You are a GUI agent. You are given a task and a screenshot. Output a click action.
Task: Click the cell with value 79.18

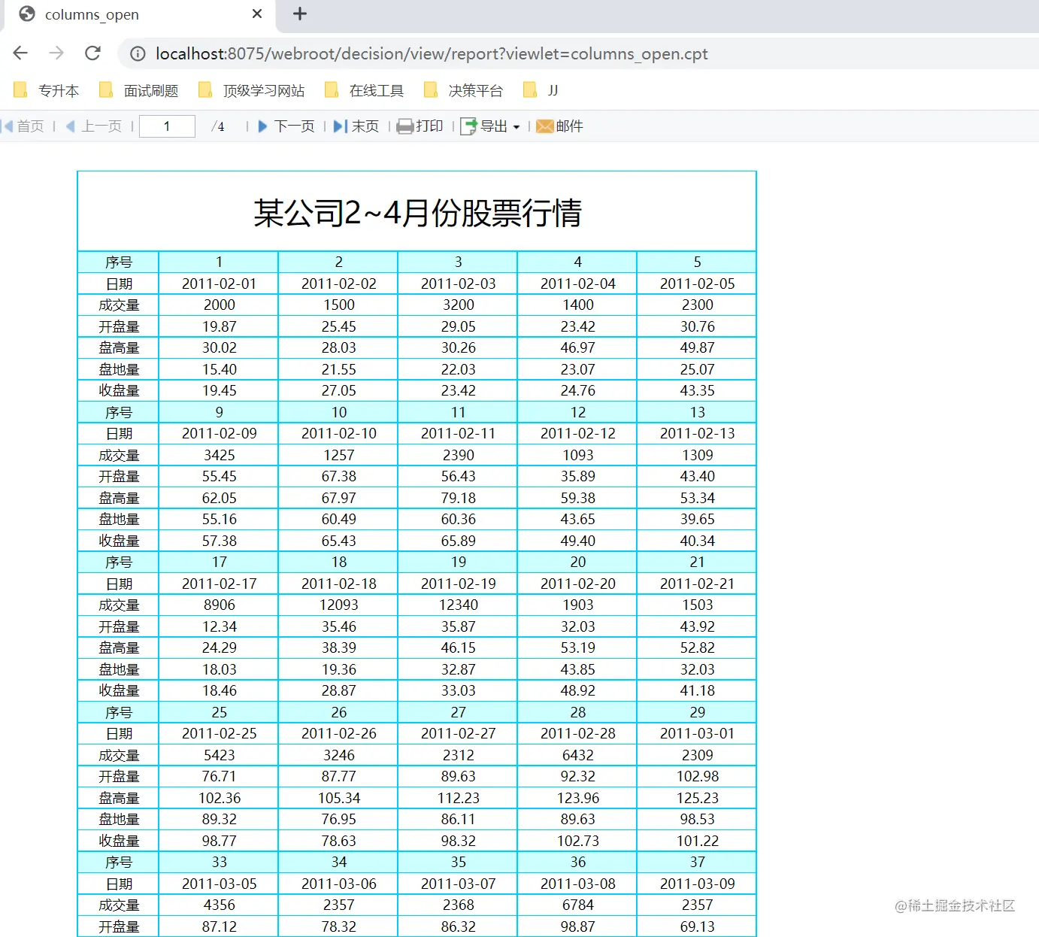(x=458, y=498)
